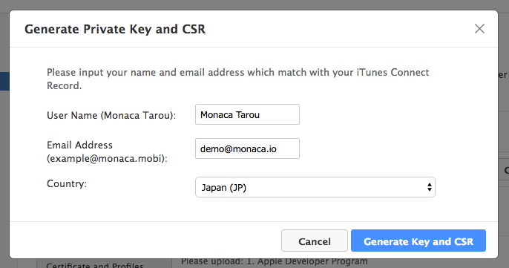Image resolution: width=509 pixels, height=268 pixels.
Task: Select Certificate and Profiles behind the dialog
Action: (x=95, y=264)
